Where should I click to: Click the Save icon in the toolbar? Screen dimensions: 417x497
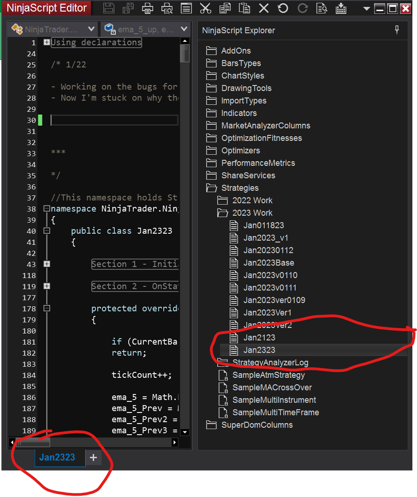(108, 8)
